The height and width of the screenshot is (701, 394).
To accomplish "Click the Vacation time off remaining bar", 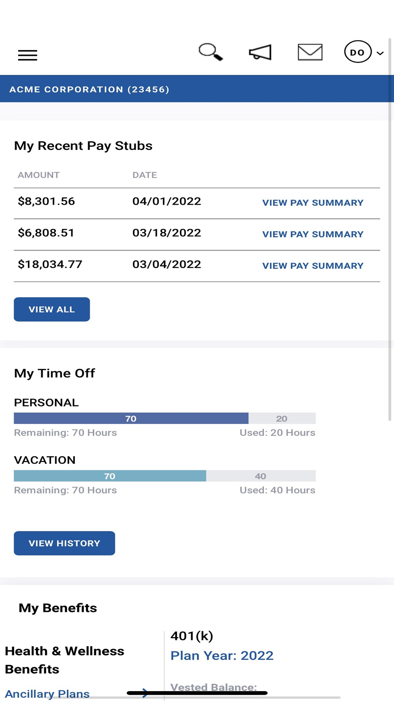I will click(x=110, y=476).
